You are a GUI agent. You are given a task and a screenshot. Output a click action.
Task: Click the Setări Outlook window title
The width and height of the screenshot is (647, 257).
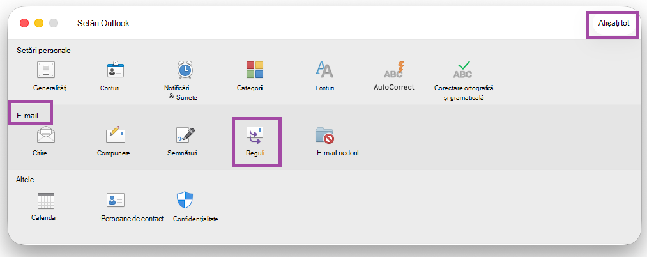pos(103,24)
